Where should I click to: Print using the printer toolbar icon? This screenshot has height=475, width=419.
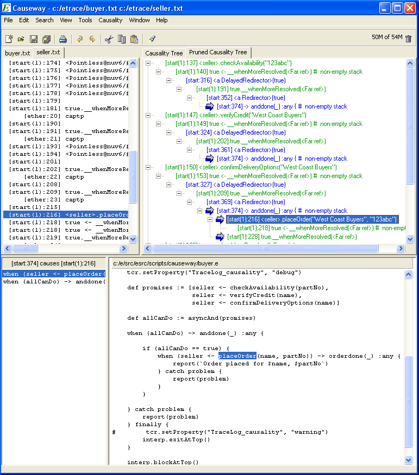tap(62, 39)
